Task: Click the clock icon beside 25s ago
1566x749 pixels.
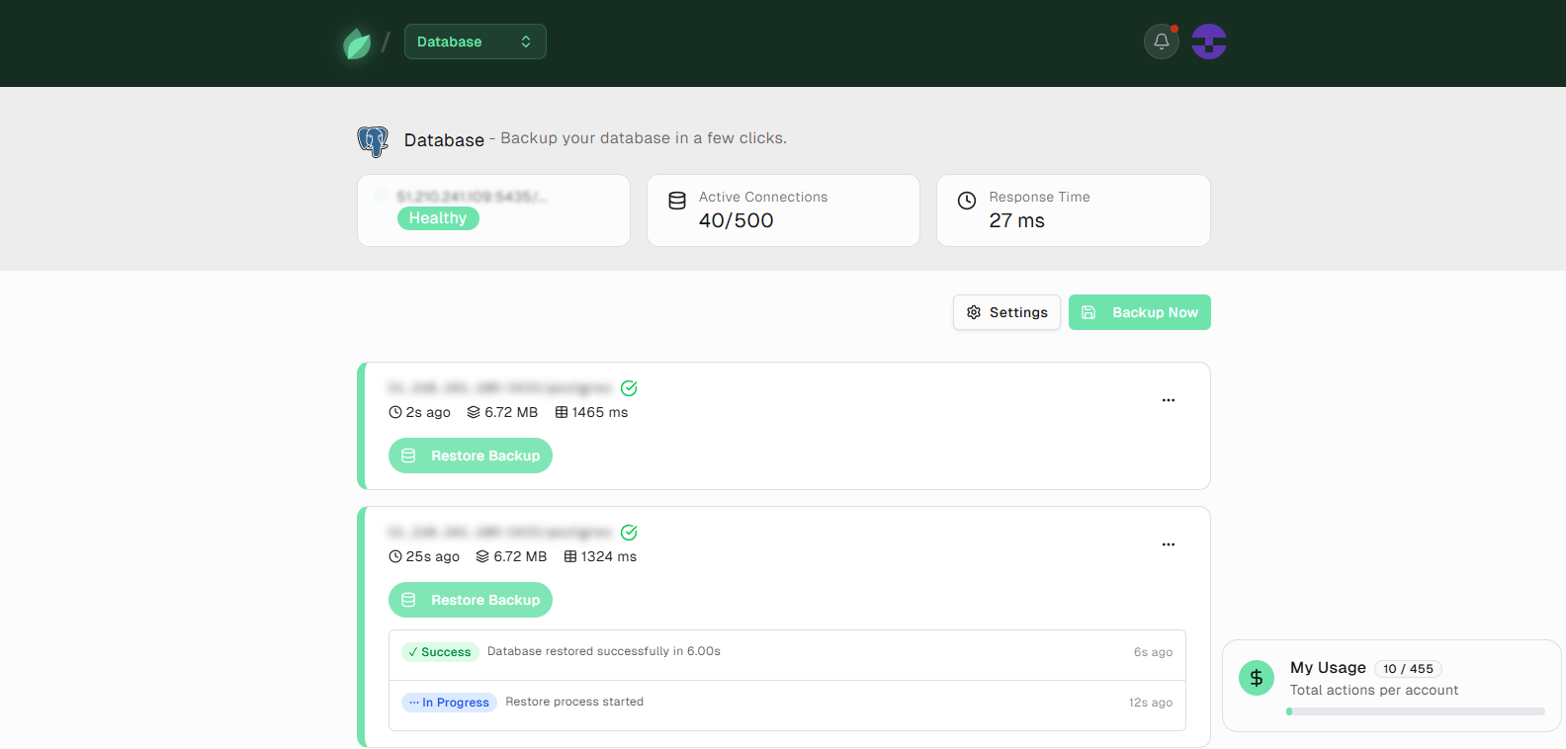Action: [x=395, y=556]
